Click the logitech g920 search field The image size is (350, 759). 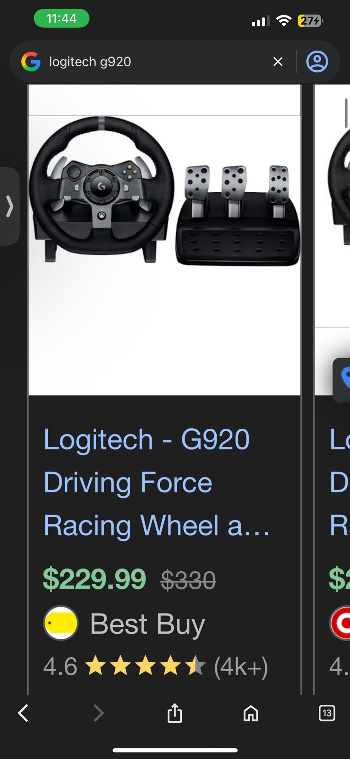[x=158, y=62]
